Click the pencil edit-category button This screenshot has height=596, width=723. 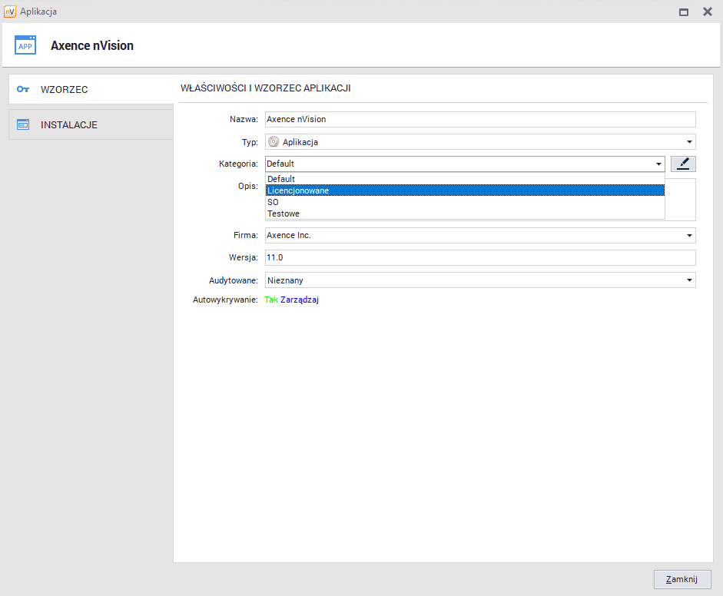tap(683, 164)
